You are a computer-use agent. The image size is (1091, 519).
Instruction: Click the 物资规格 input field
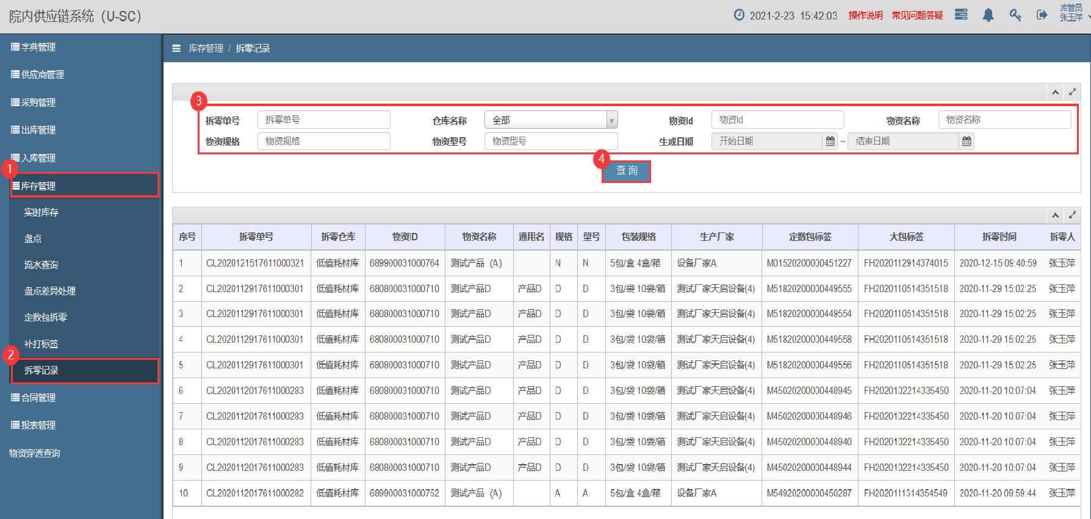(324, 141)
